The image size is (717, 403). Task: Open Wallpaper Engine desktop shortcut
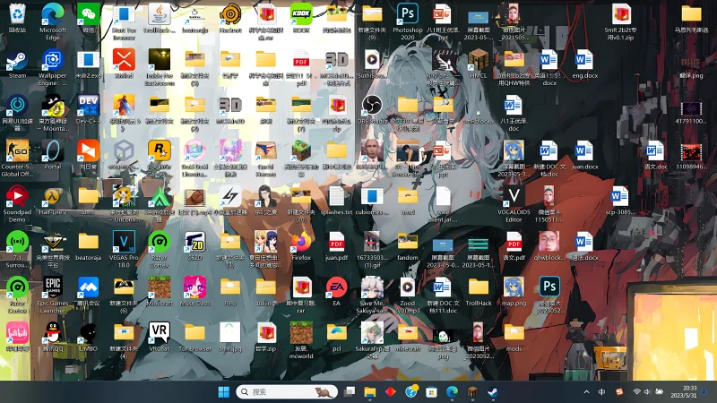tap(53, 67)
